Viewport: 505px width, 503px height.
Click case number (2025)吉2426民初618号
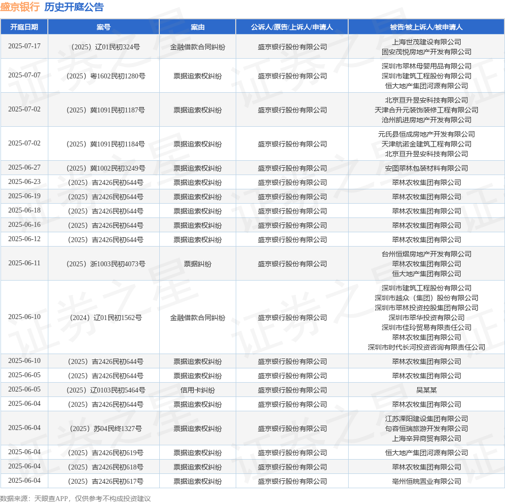(106, 467)
